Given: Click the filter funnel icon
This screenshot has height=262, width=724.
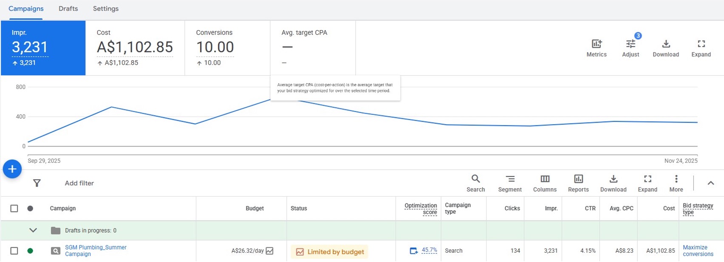Looking at the screenshot, I should click(x=37, y=183).
